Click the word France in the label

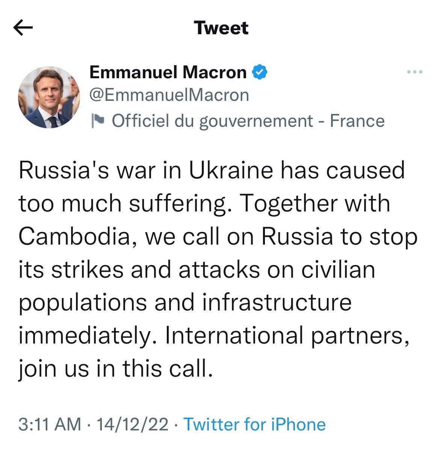[357, 121]
